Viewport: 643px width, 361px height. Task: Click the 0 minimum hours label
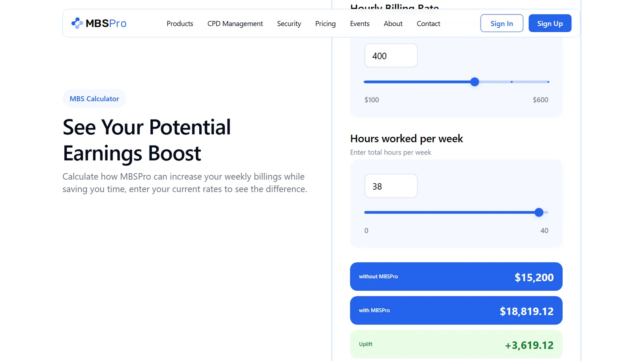(x=366, y=231)
